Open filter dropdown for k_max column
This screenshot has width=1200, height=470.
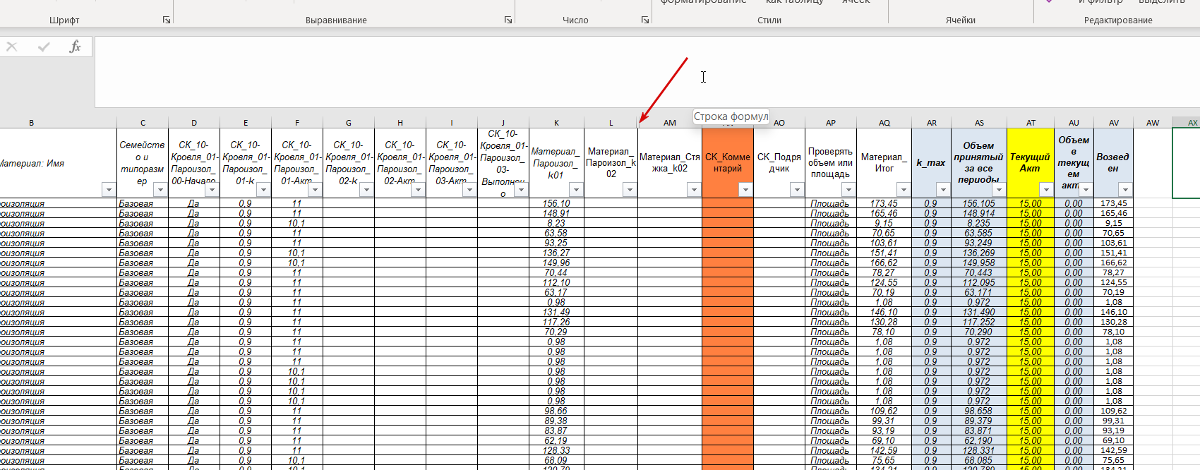click(x=943, y=190)
